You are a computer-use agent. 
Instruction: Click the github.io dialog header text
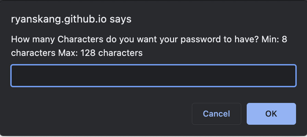(x=71, y=19)
